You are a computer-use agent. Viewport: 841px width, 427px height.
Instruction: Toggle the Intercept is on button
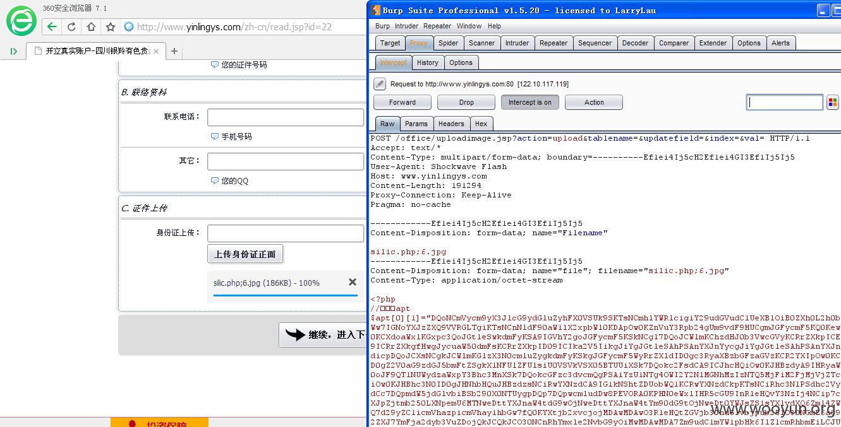point(529,102)
